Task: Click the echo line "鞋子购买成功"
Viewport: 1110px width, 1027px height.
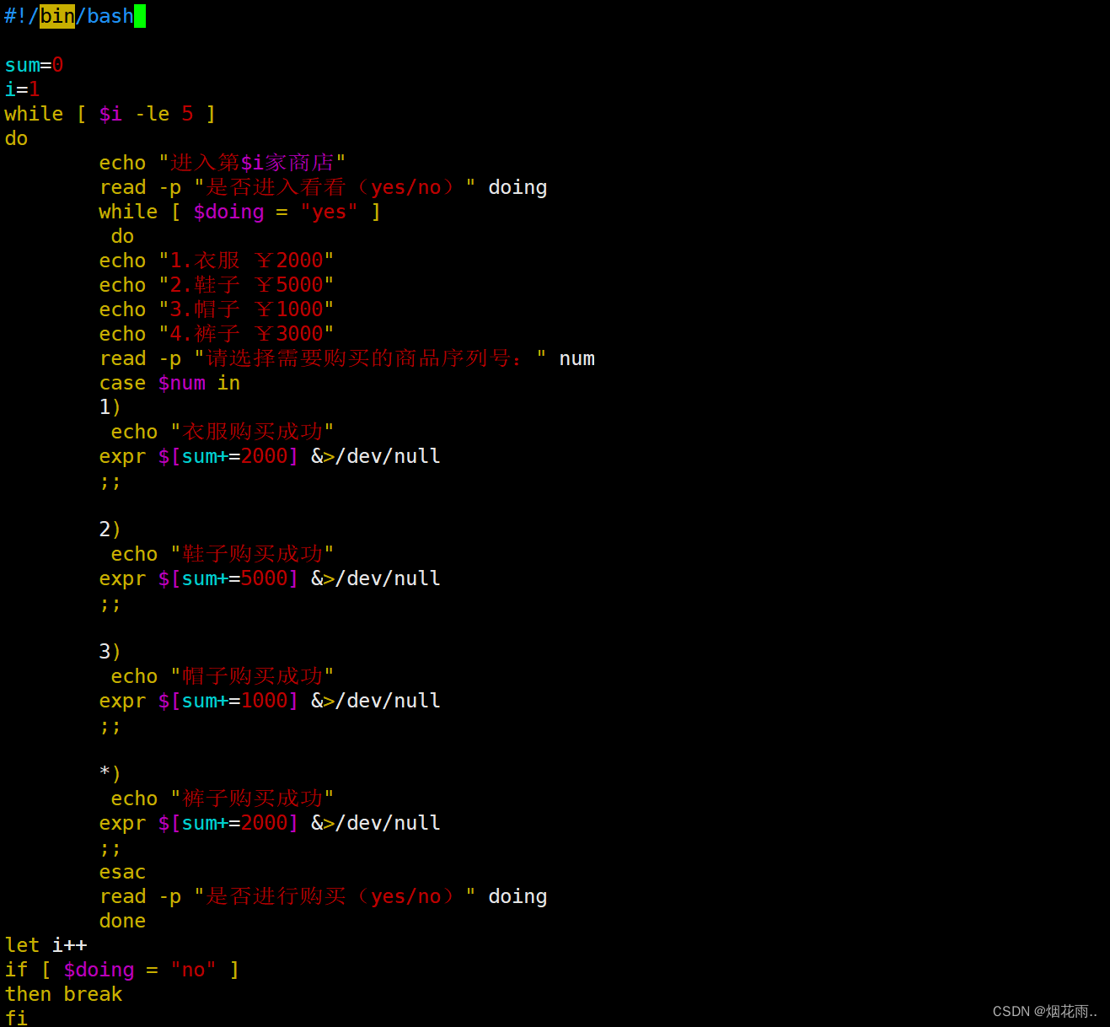Action: [x=223, y=554]
